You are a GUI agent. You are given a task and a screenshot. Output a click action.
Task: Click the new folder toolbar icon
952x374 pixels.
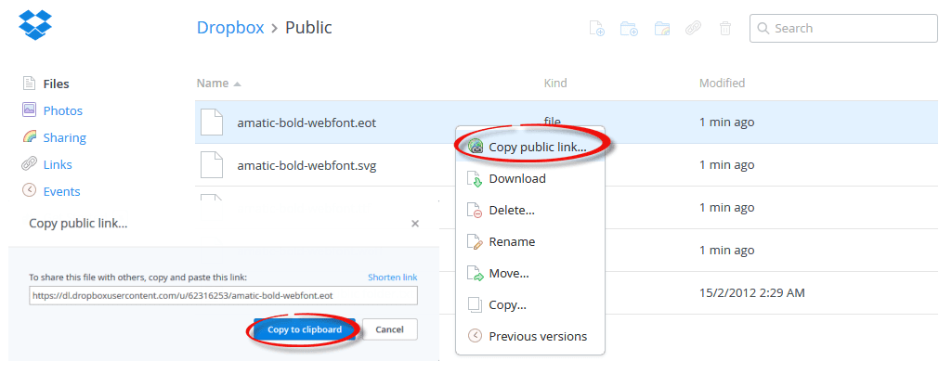tap(629, 29)
